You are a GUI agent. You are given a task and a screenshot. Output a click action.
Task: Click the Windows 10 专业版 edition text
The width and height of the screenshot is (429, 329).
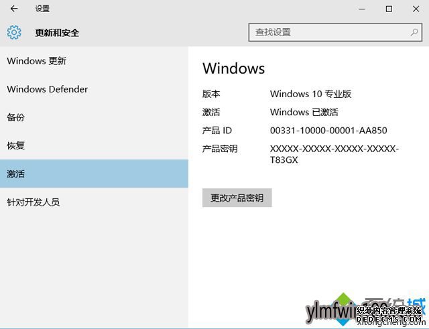(x=310, y=94)
